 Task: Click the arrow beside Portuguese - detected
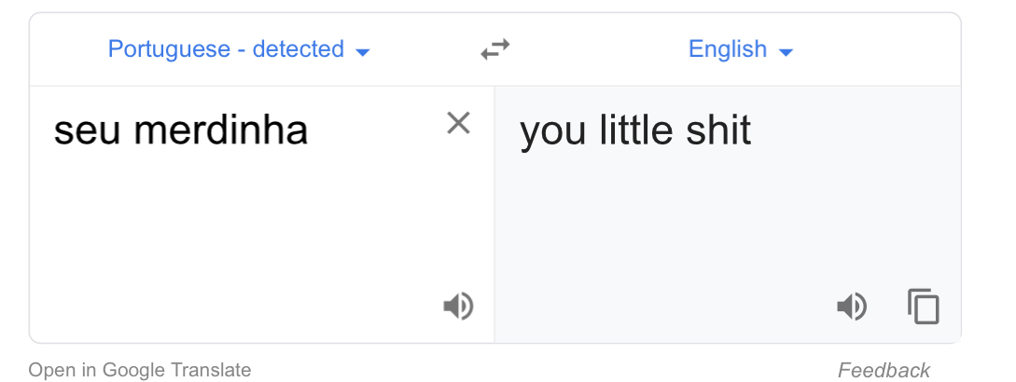[363, 52]
